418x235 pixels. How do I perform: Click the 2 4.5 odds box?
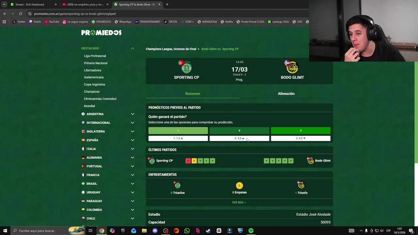pos(300,138)
